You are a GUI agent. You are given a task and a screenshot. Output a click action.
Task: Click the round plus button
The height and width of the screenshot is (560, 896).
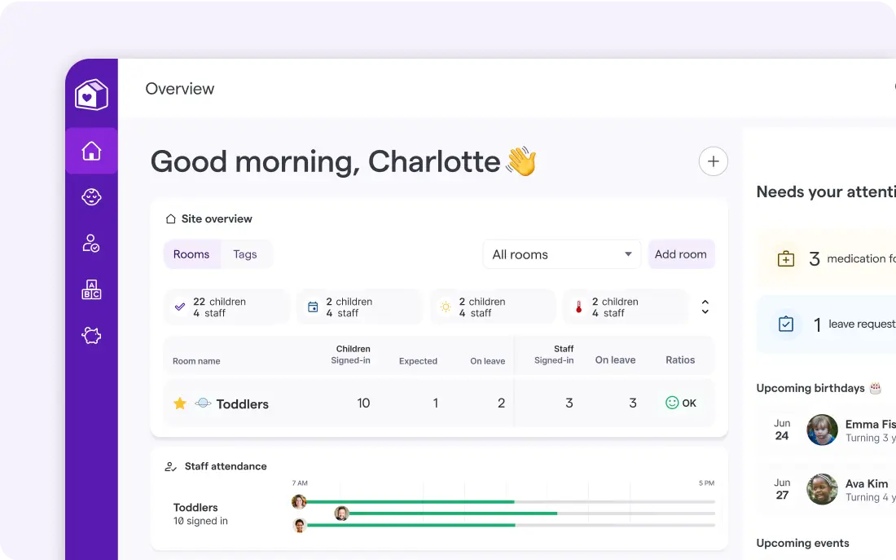click(714, 161)
